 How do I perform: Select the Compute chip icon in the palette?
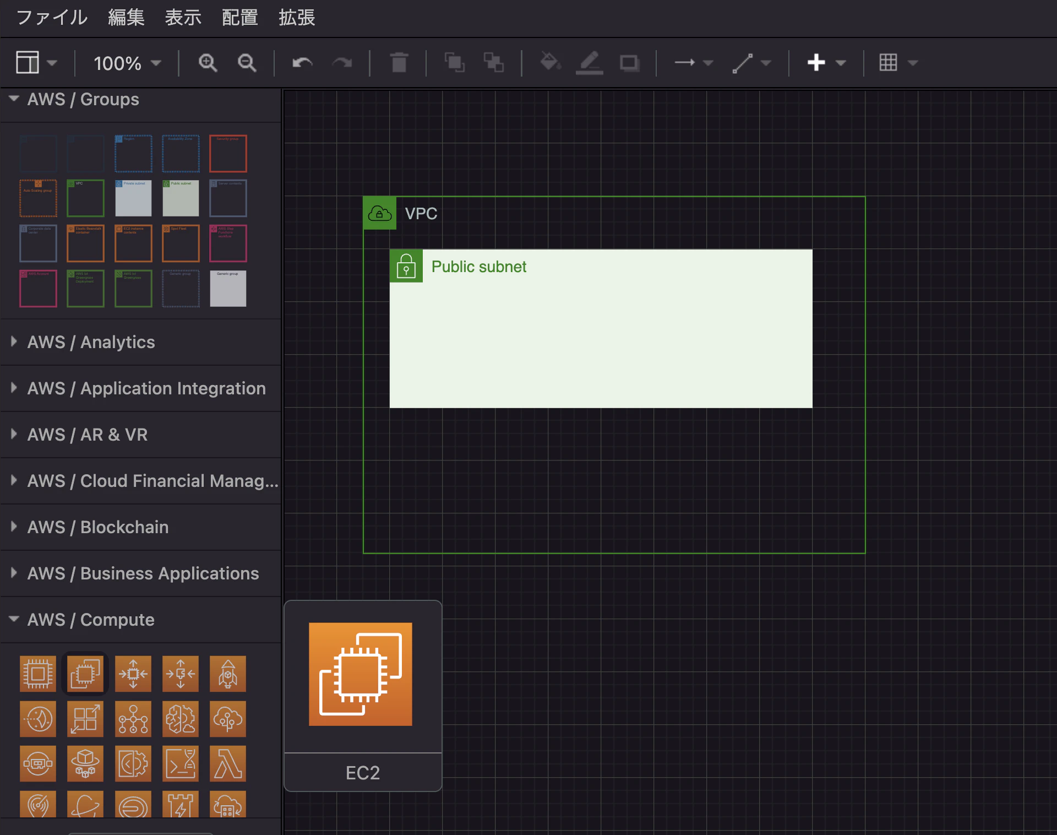click(38, 673)
